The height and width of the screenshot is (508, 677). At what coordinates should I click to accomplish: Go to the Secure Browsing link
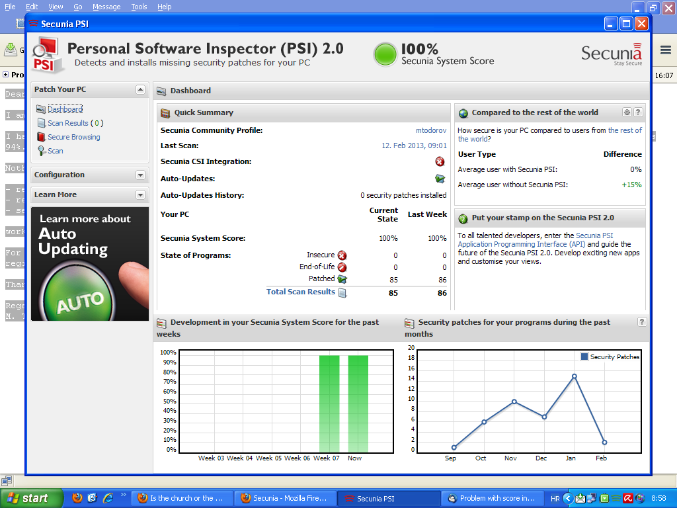pyautogui.click(x=74, y=137)
